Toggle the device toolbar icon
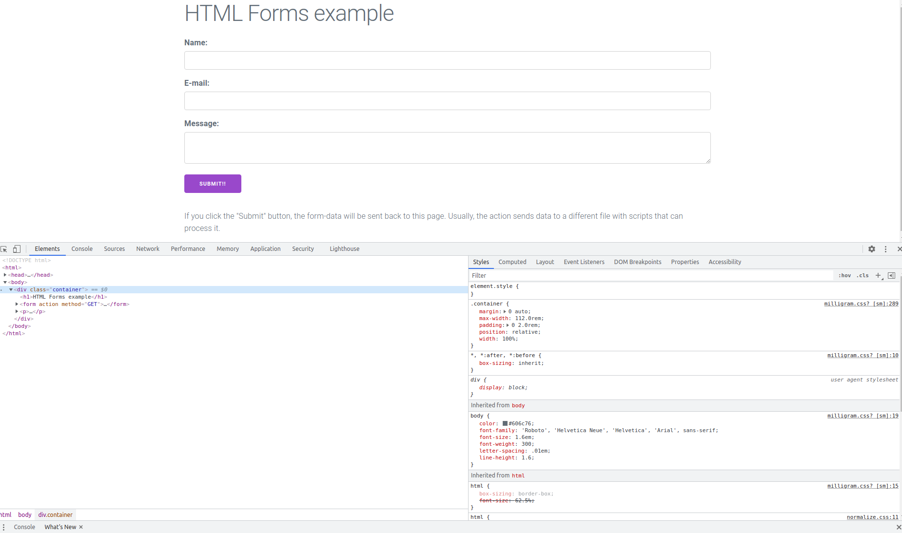The image size is (902, 533). pos(17,249)
